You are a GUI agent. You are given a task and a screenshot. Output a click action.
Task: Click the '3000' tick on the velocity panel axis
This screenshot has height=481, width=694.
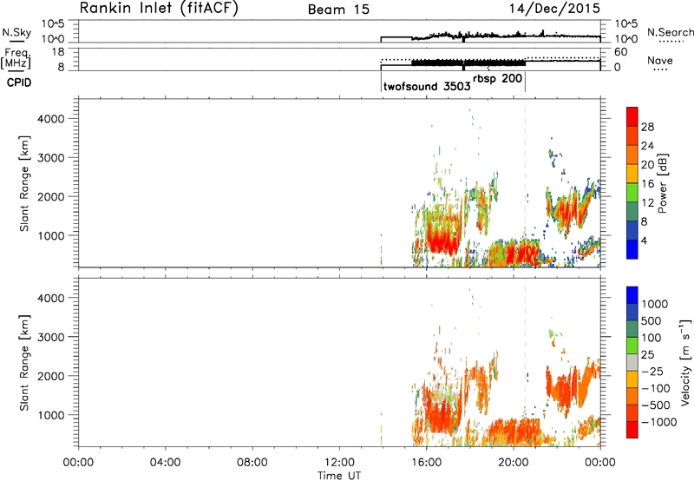tap(51, 337)
